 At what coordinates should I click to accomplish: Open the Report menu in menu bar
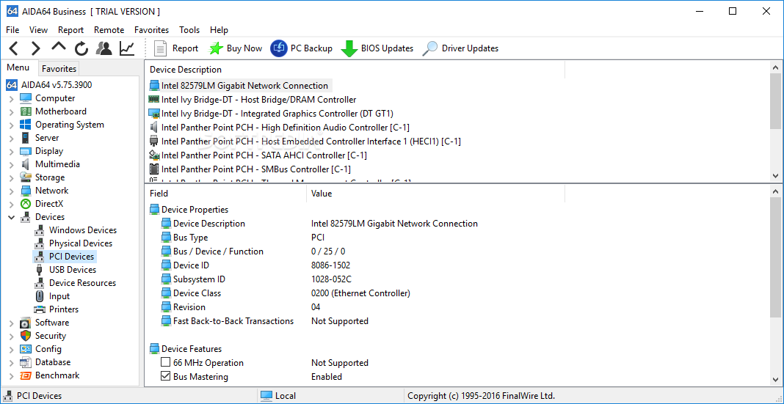point(70,30)
